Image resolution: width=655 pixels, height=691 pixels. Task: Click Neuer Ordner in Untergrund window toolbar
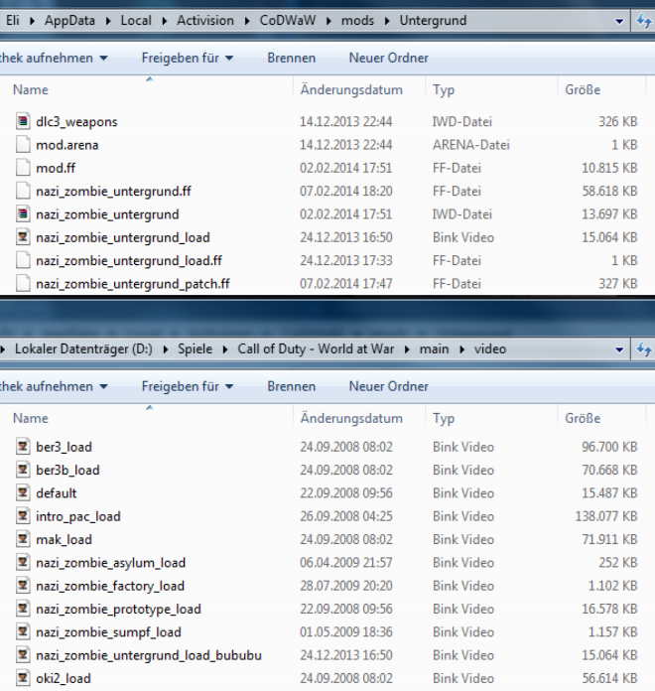(x=388, y=58)
